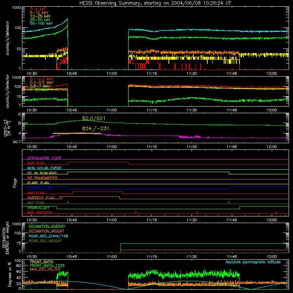
Task: Click the 50-100 keV legend label
Action: point(41,23)
